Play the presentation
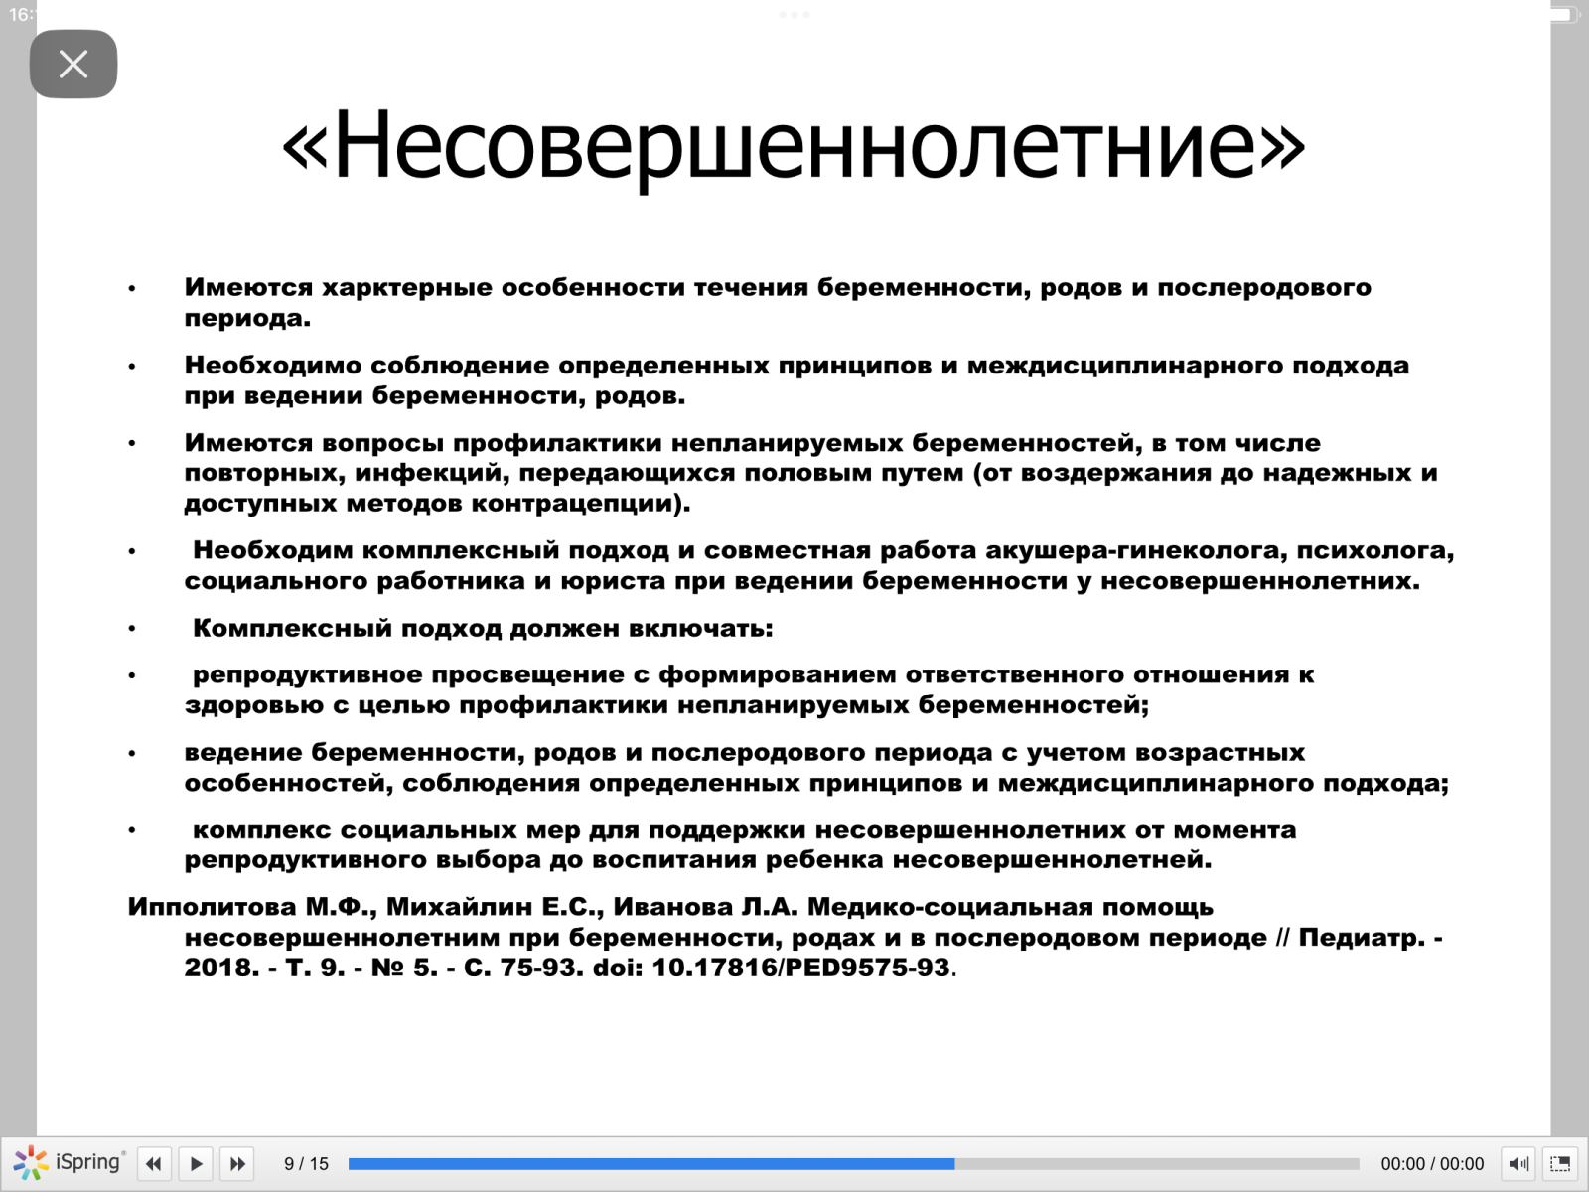The width and height of the screenshot is (1590, 1192). pyautogui.click(x=196, y=1163)
